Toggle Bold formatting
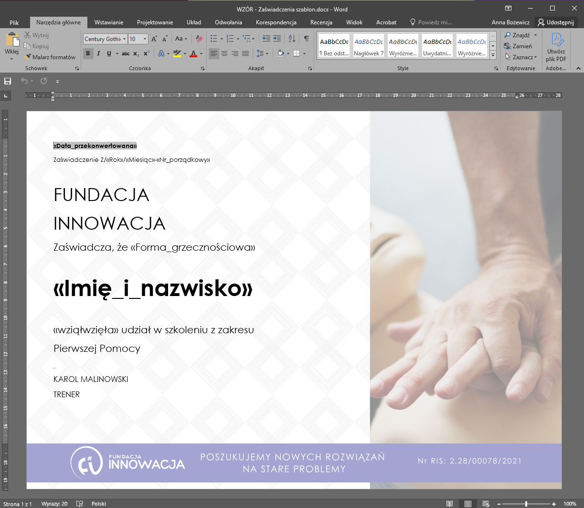The width and height of the screenshot is (584, 508). [x=88, y=53]
